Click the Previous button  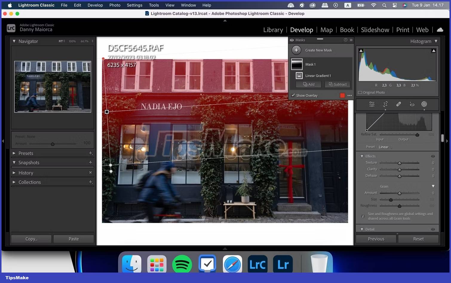(x=375, y=239)
